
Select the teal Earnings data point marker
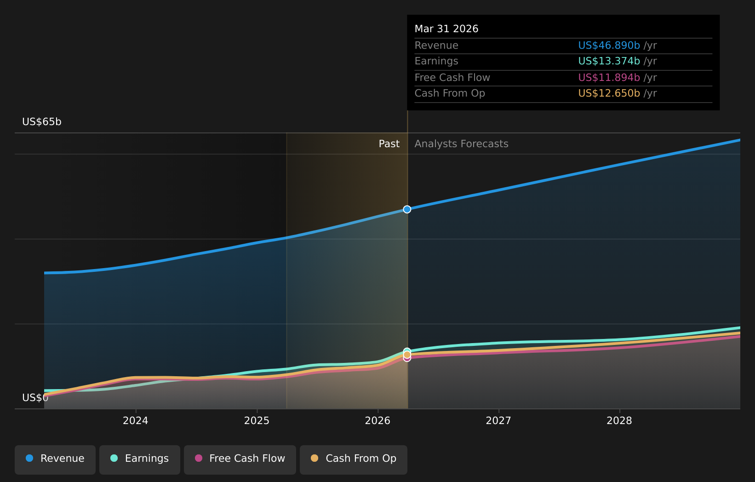[407, 351]
